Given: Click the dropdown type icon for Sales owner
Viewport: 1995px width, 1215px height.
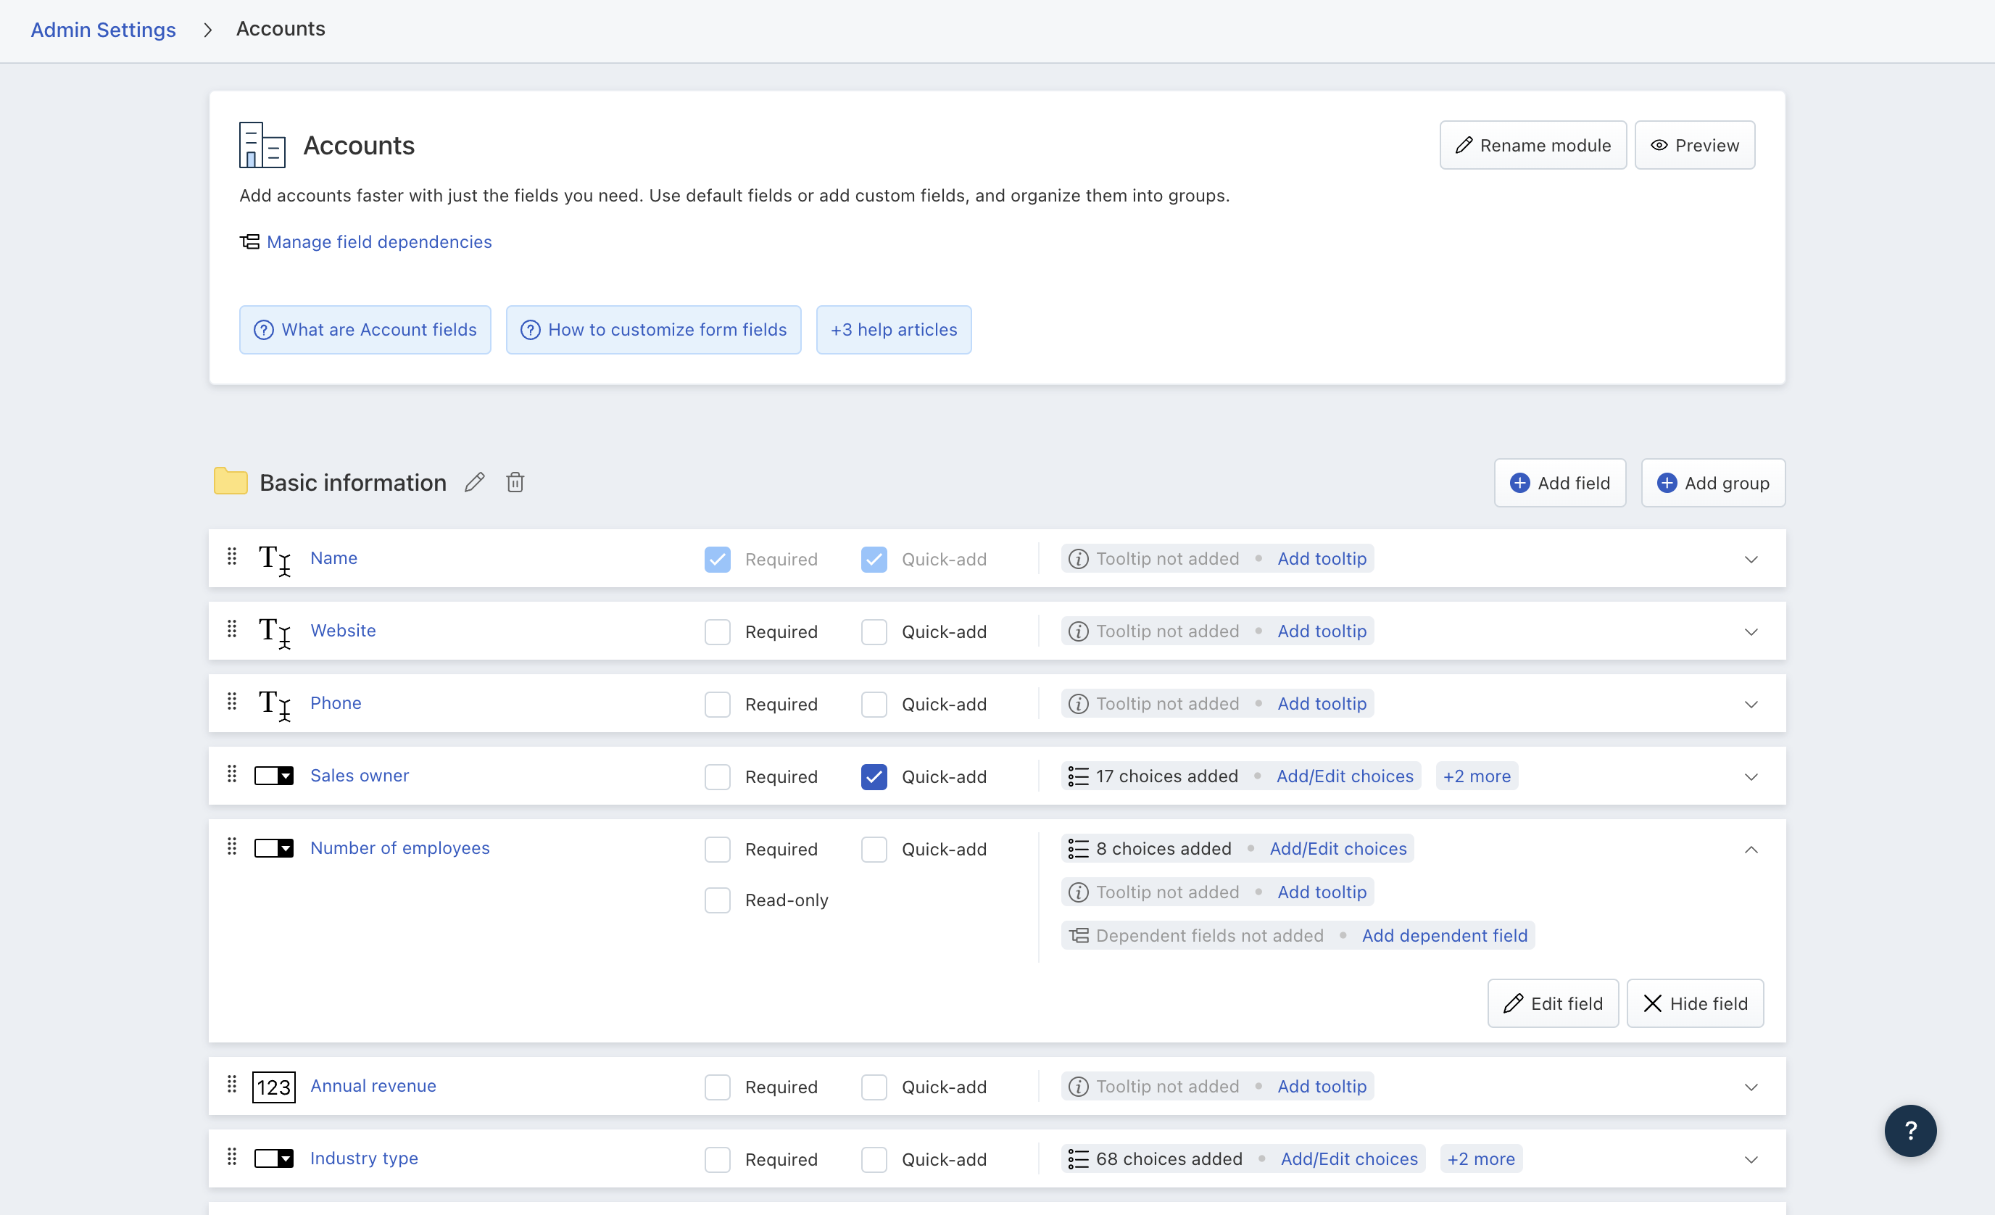Looking at the screenshot, I should click(x=274, y=776).
